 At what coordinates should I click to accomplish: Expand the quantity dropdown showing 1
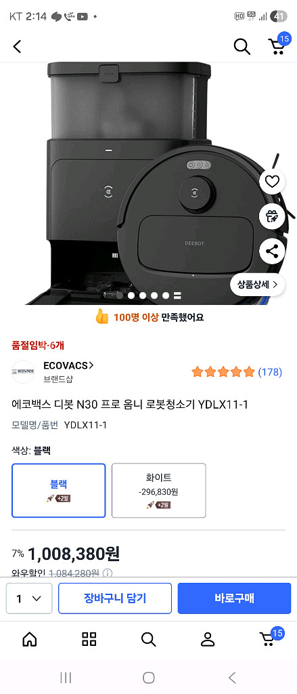pyautogui.click(x=29, y=598)
